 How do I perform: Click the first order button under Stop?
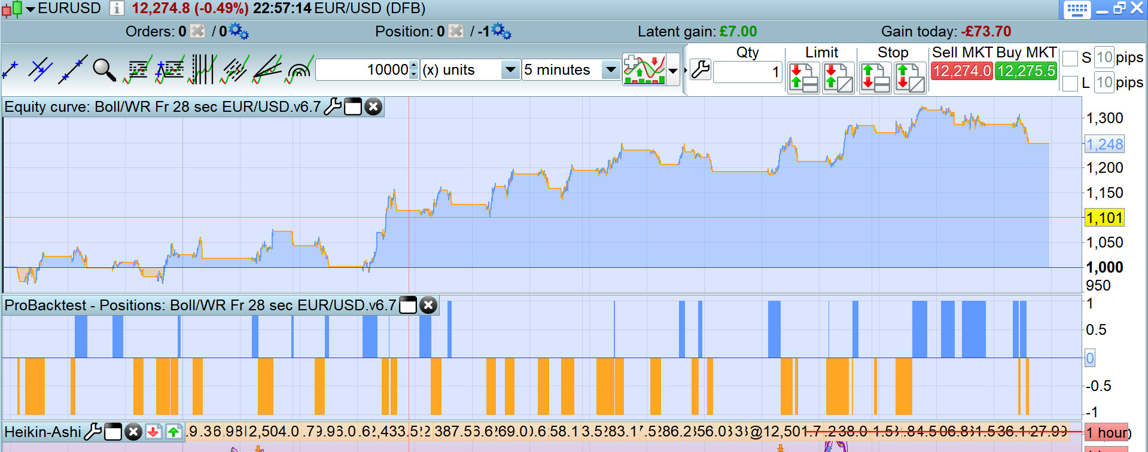pos(875,78)
